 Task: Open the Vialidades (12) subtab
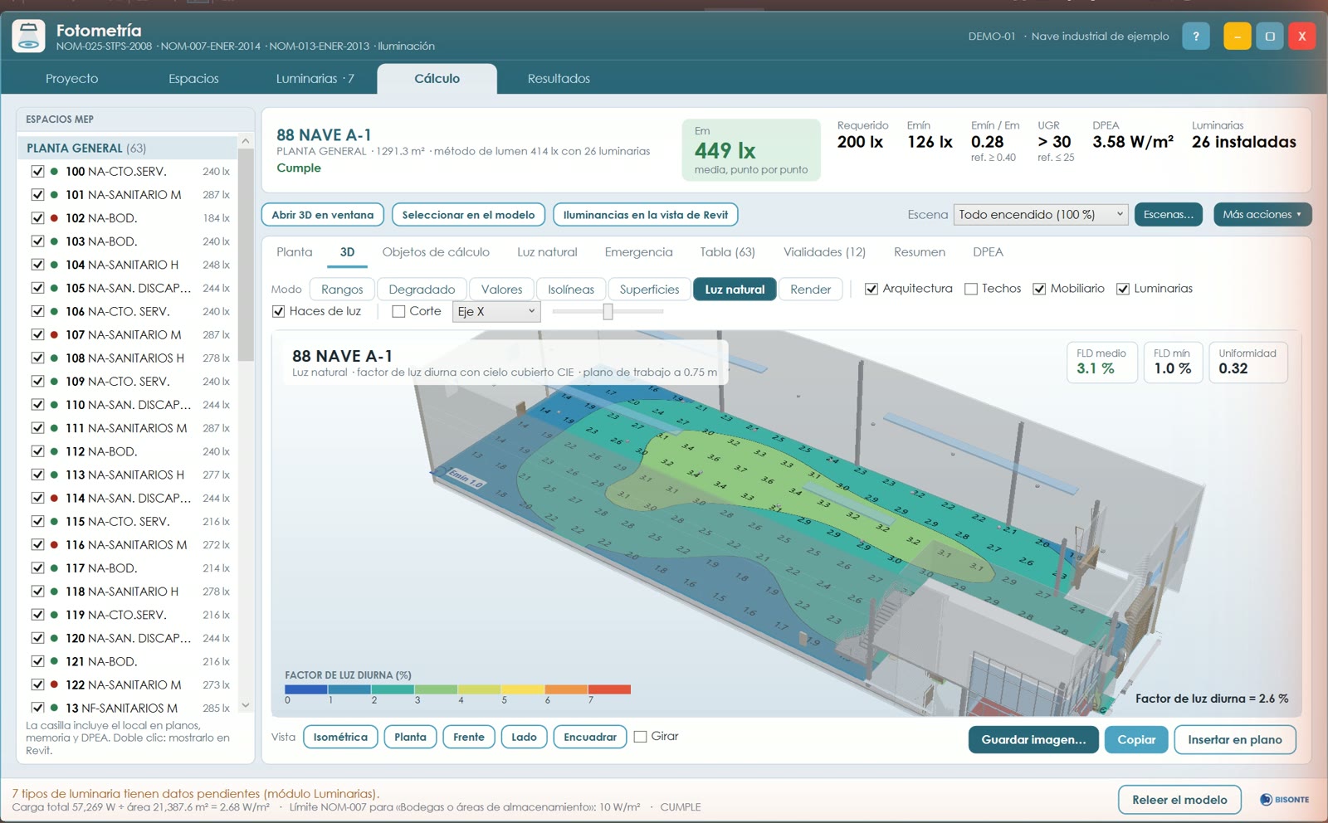pos(824,252)
